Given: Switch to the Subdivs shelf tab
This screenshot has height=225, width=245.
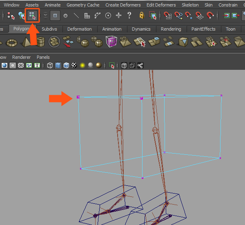Looking at the screenshot, I should pos(49,29).
